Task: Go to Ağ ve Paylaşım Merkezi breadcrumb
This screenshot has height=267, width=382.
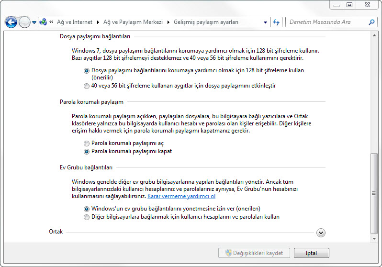Action: click(x=133, y=22)
